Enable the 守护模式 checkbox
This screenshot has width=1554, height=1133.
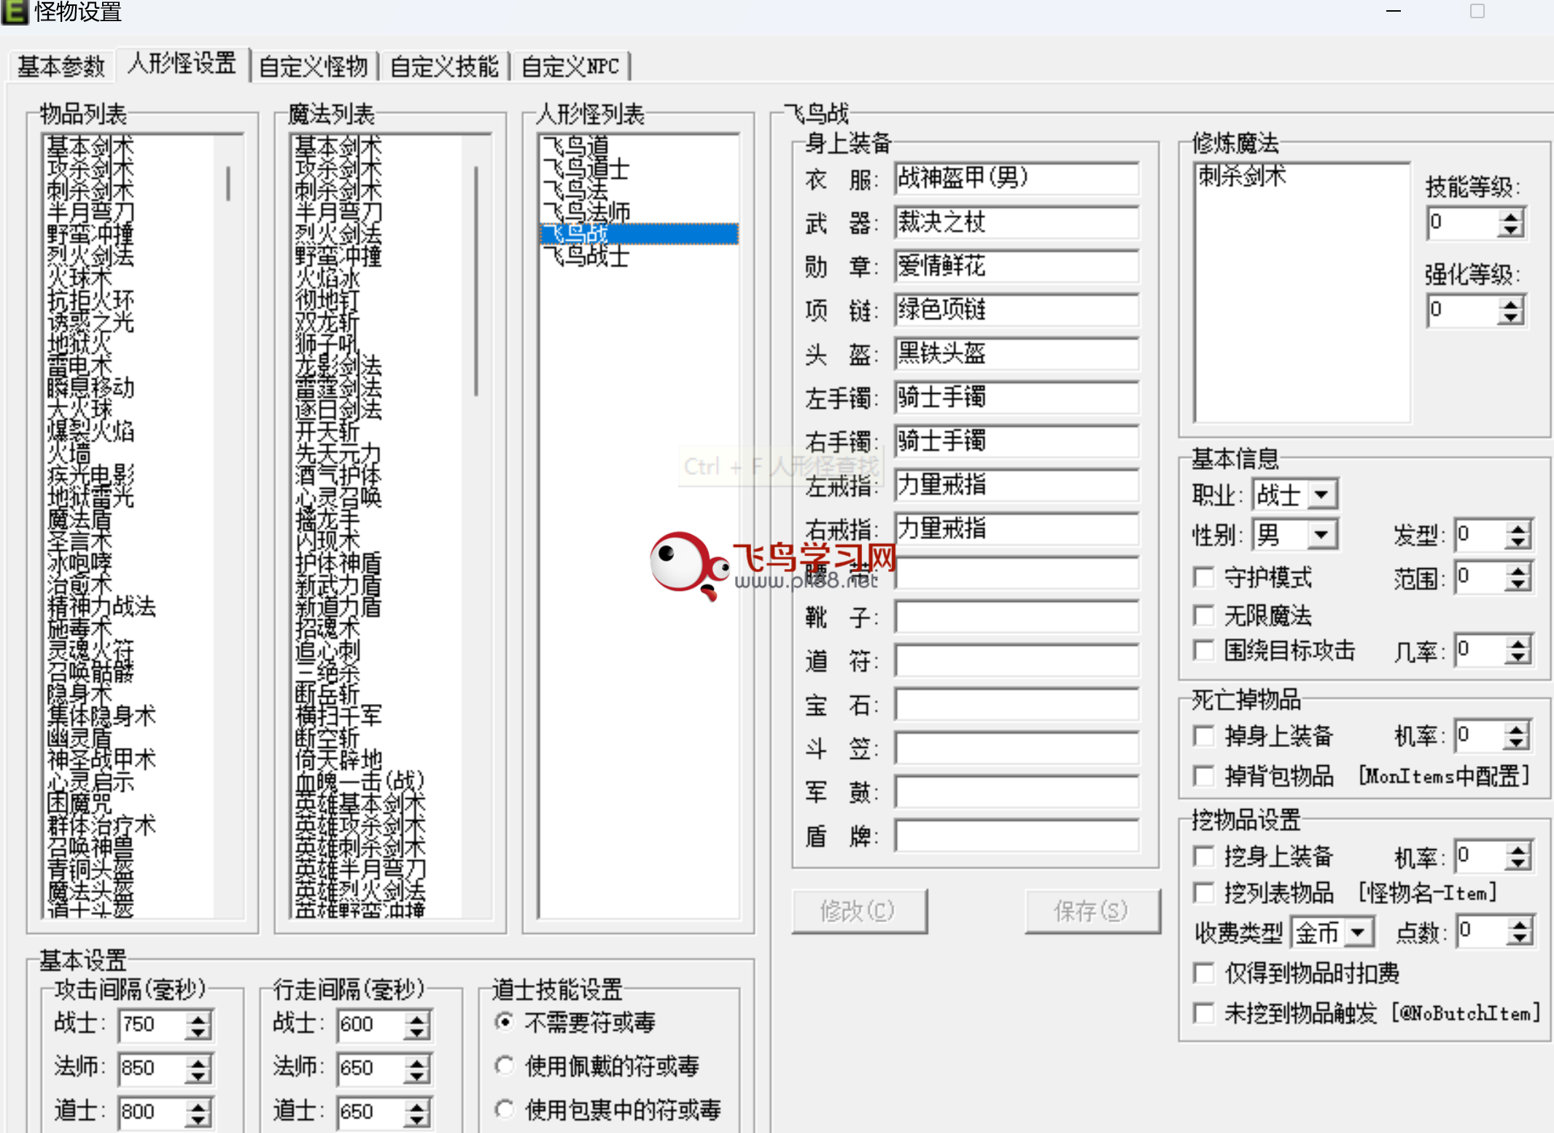(1203, 577)
